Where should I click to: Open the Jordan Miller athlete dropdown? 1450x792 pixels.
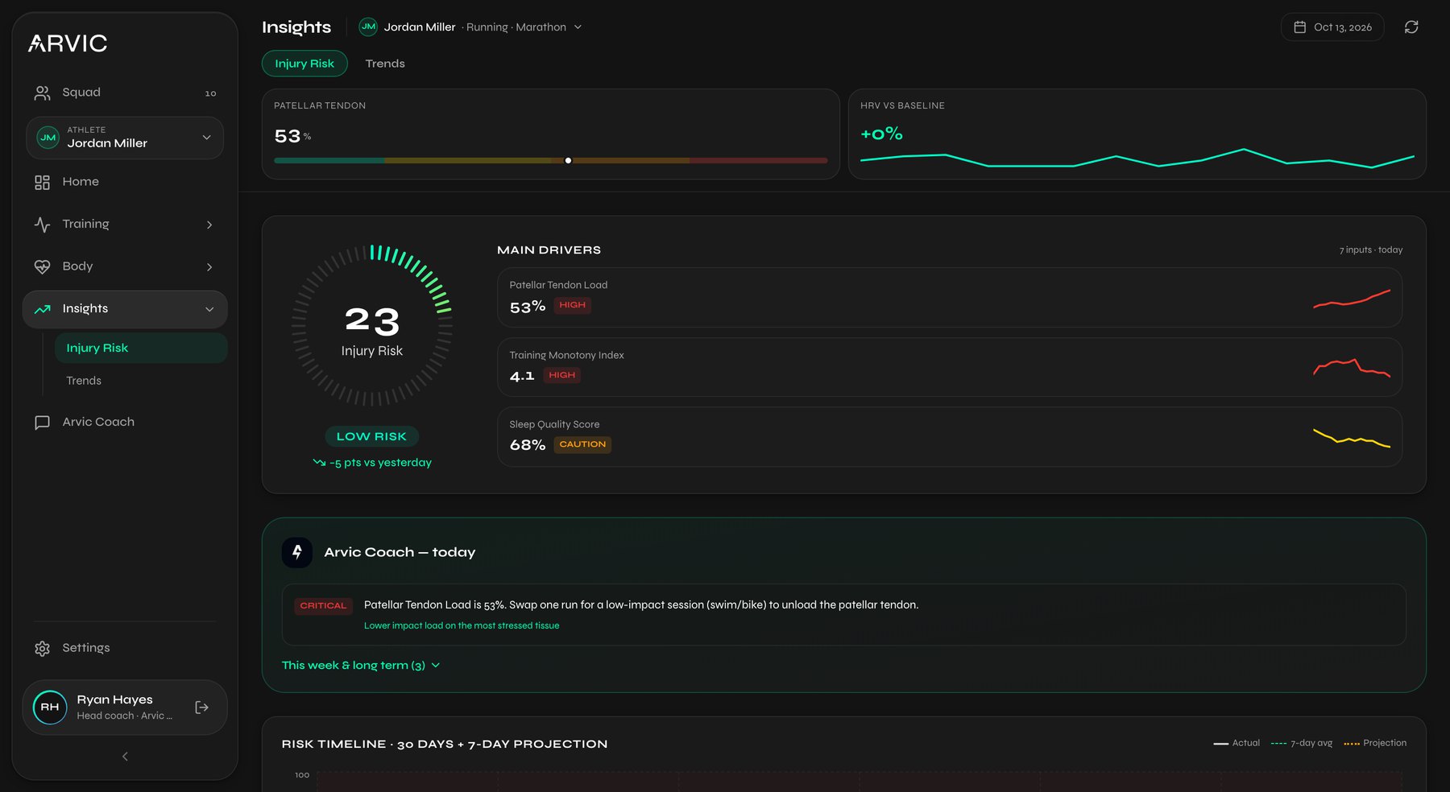[125, 138]
